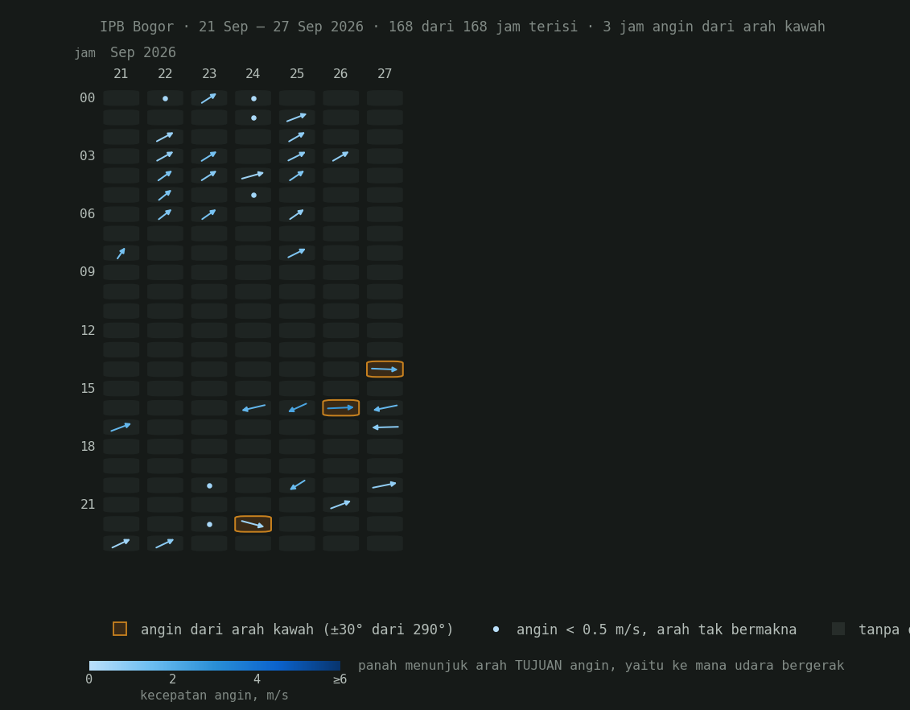Click the wind arrow for 23 Sep at hour 00
Image resolution: width=910 pixels, height=710 pixels.
pyautogui.click(x=209, y=98)
